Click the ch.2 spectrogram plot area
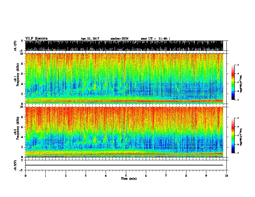The width and height of the screenshot is (255, 197). 124,132
